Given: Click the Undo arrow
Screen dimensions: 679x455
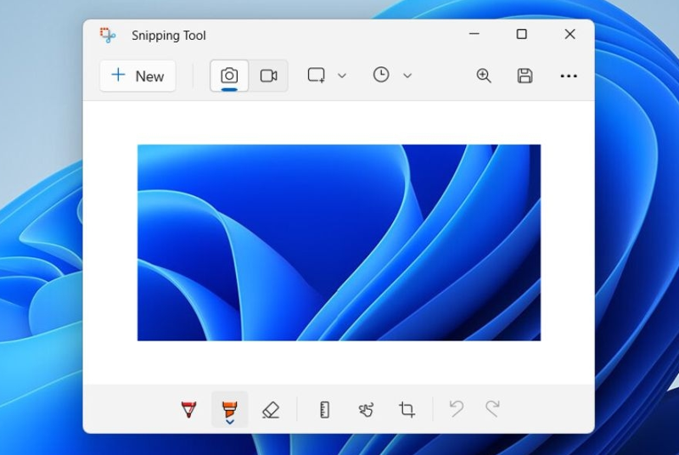Looking at the screenshot, I should pyautogui.click(x=457, y=408).
